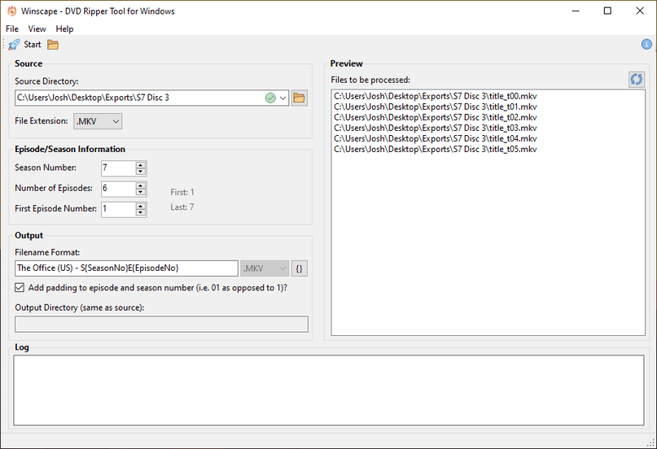Browse for source directory folder button

[299, 98]
